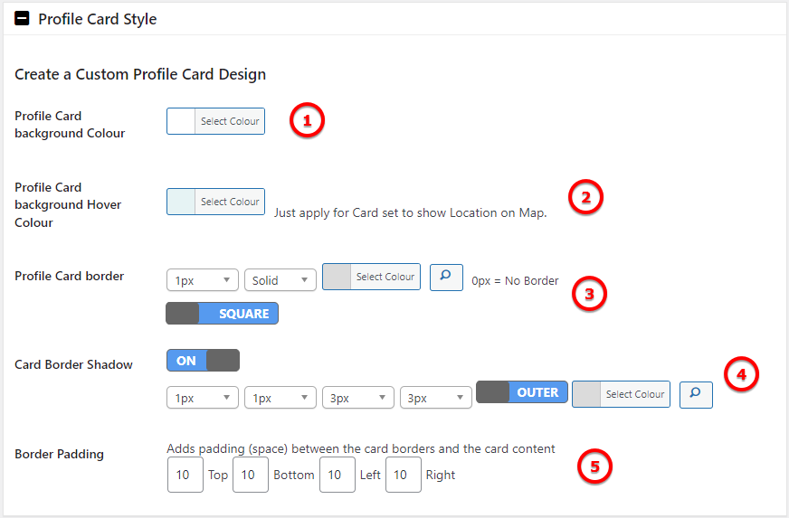Click the Left padding input field
This screenshot has height=518, width=789.
(337, 475)
